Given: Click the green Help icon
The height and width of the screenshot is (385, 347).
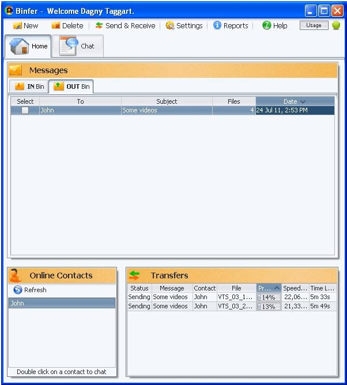Looking at the screenshot, I should point(266,26).
